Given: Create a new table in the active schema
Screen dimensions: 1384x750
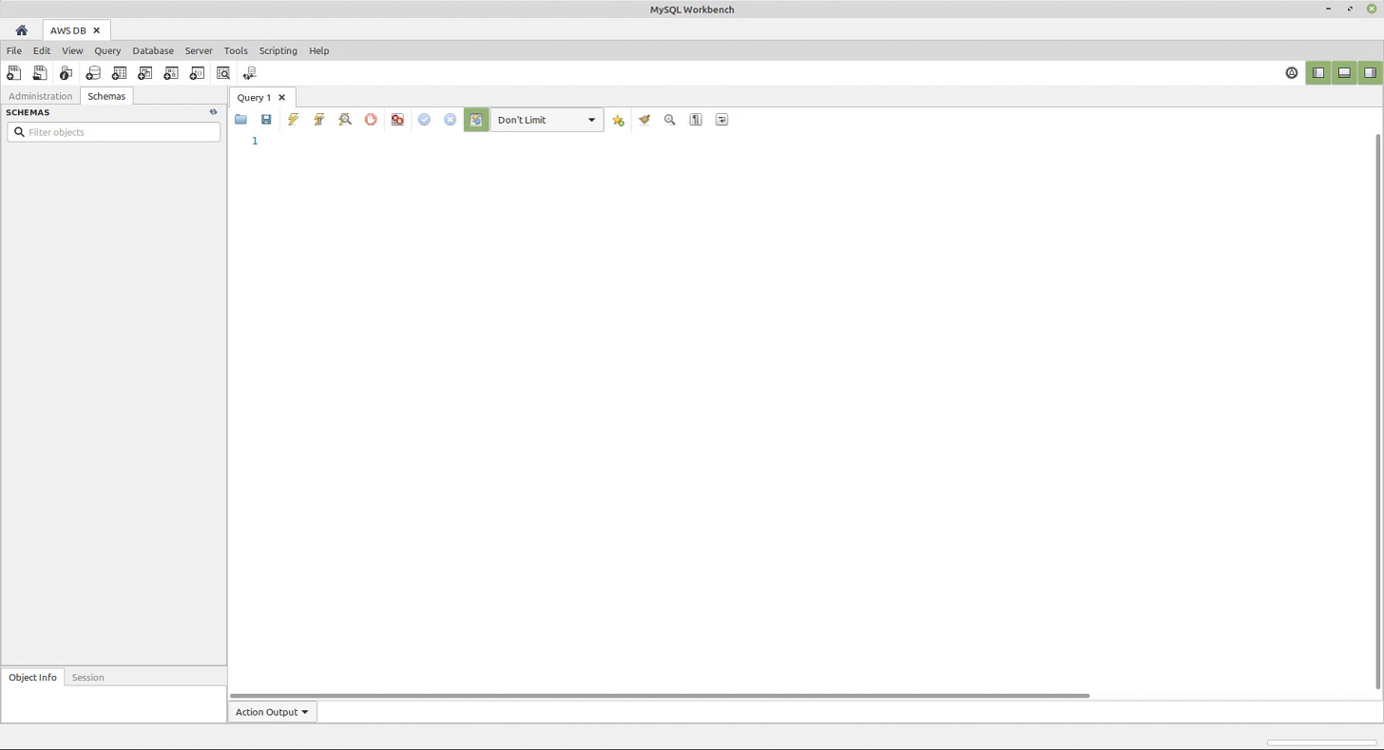Looking at the screenshot, I should [x=119, y=72].
